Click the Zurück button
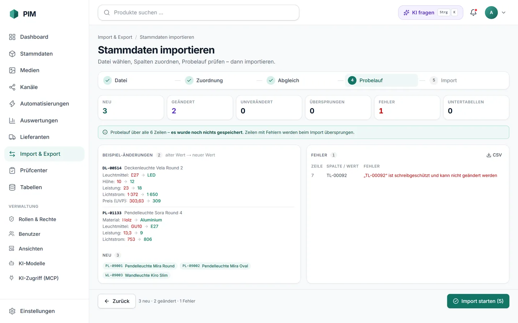The height and width of the screenshot is (323, 518). [117, 301]
